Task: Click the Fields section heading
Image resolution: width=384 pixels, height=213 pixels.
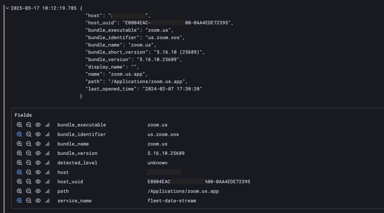Action: click(23, 115)
